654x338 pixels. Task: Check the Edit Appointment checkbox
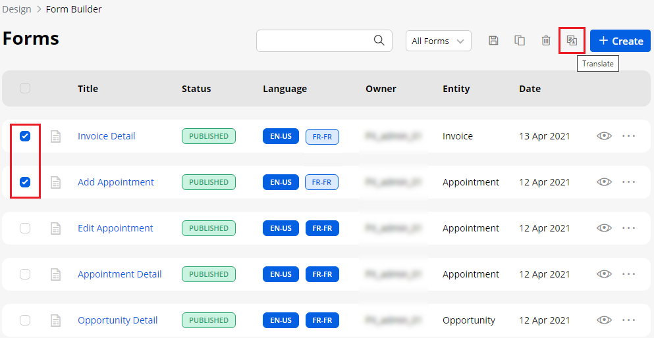click(25, 228)
